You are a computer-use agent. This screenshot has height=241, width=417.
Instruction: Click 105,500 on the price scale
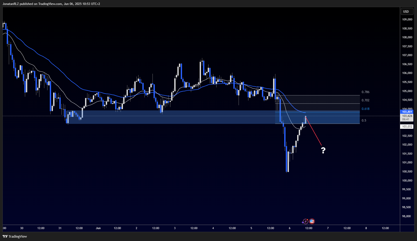click(407, 82)
